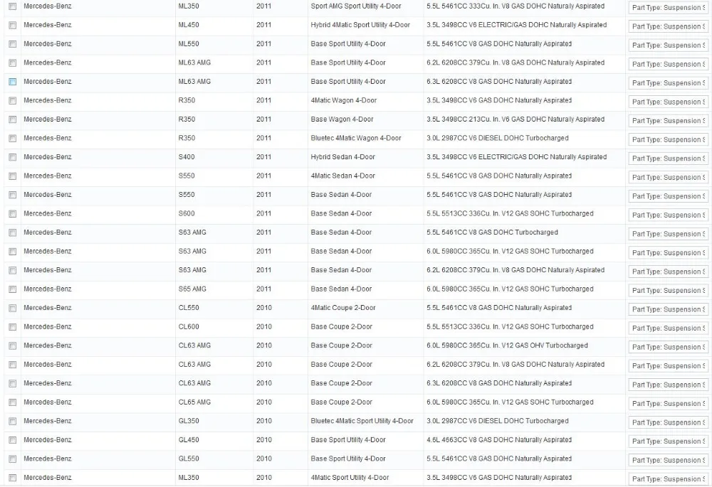712x487 pixels.
Task: Tick the S550 4Matic Sedan checkbox
Action: pyautogui.click(x=12, y=176)
